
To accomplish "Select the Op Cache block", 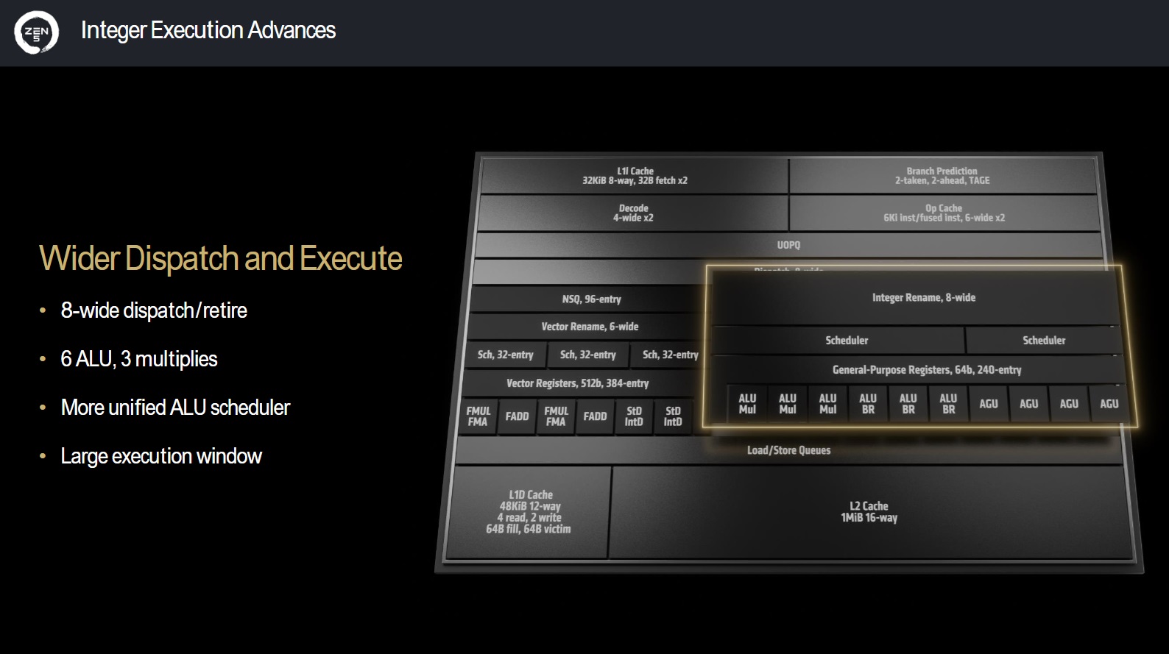I will coord(944,213).
